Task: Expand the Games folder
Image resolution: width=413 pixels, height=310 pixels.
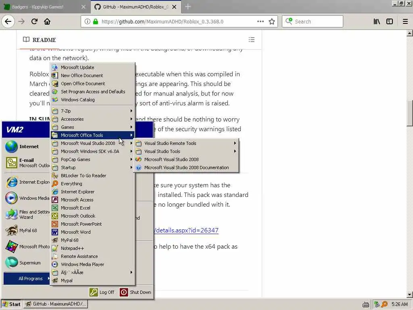Action: click(93, 127)
